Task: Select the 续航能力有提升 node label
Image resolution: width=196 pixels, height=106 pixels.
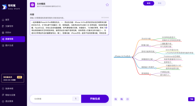Action: 148,67
